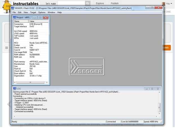Select the Check core Id row
The image size is (175, 128).
tap(31, 48)
